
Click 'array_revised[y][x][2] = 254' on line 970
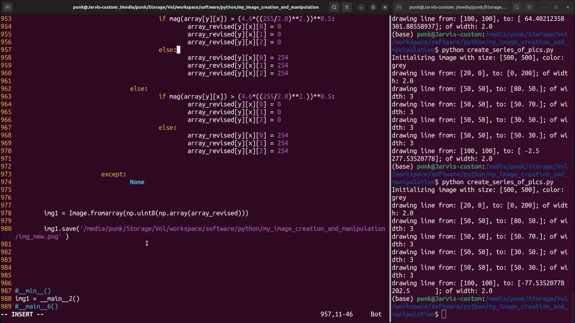point(238,151)
